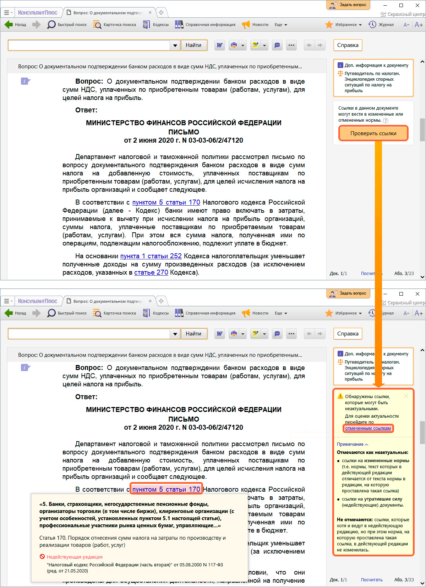
Task: Click the highlighter icon in lower window
Action: [x=255, y=334]
